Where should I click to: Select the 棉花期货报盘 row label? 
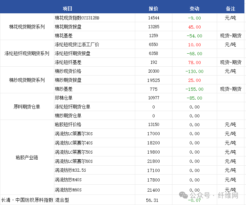pyautogui.click(x=68, y=27)
